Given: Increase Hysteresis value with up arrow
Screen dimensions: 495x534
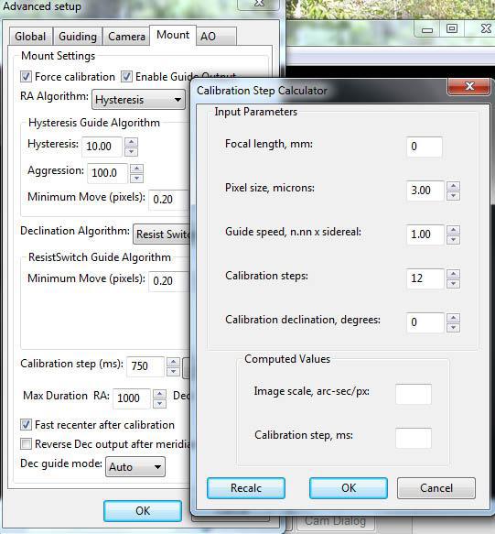Looking at the screenshot, I should click(x=131, y=142).
